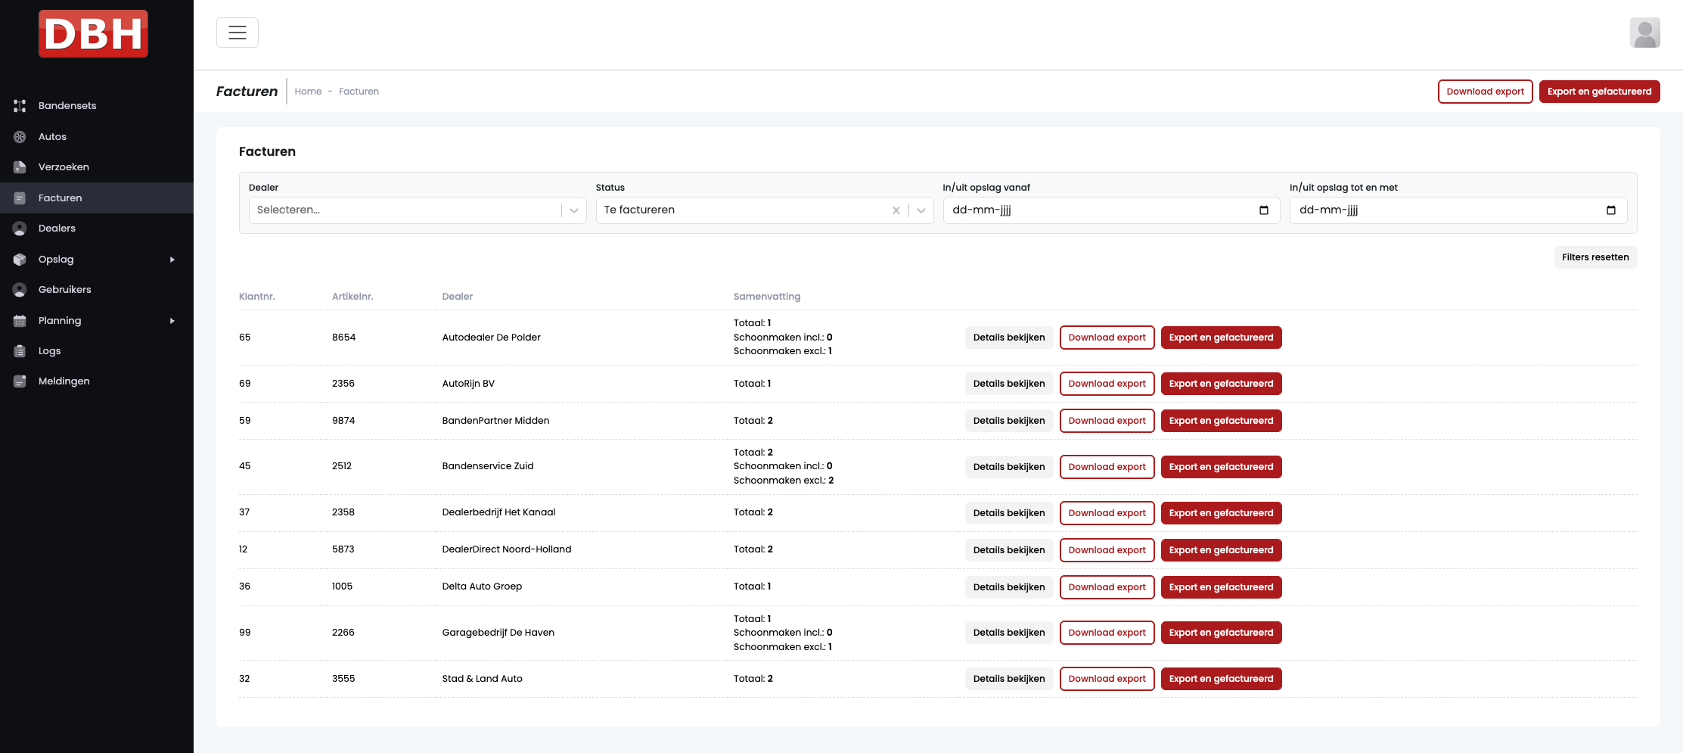Click the Autos wheel icon in sidebar
This screenshot has width=1683, height=753.
20,137
